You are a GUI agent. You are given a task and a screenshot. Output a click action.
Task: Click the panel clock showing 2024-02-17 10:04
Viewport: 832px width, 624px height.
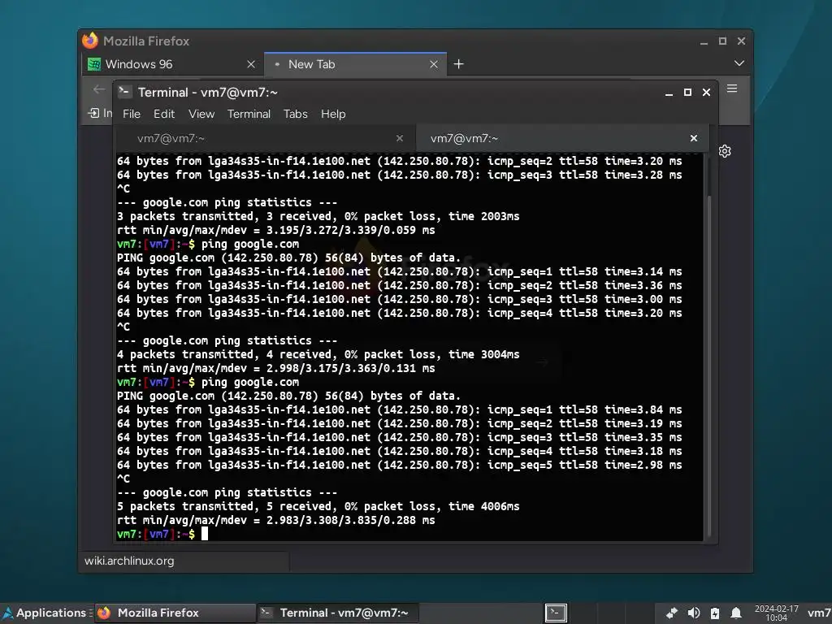click(776, 613)
